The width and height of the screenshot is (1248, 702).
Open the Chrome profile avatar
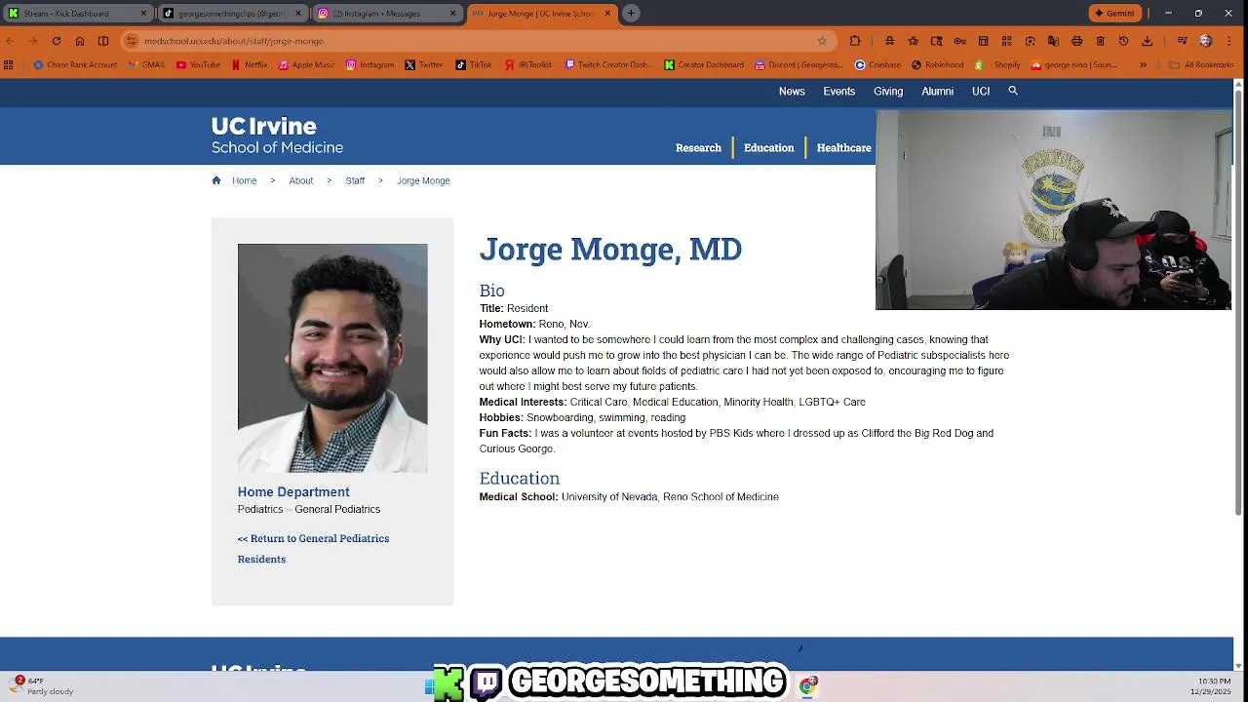tap(1206, 41)
